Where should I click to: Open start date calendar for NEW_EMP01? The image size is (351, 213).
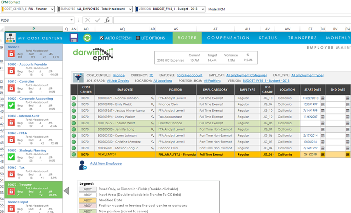323,155
